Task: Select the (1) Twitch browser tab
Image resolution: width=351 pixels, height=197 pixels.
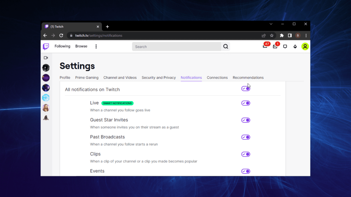Action: (x=71, y=27)
